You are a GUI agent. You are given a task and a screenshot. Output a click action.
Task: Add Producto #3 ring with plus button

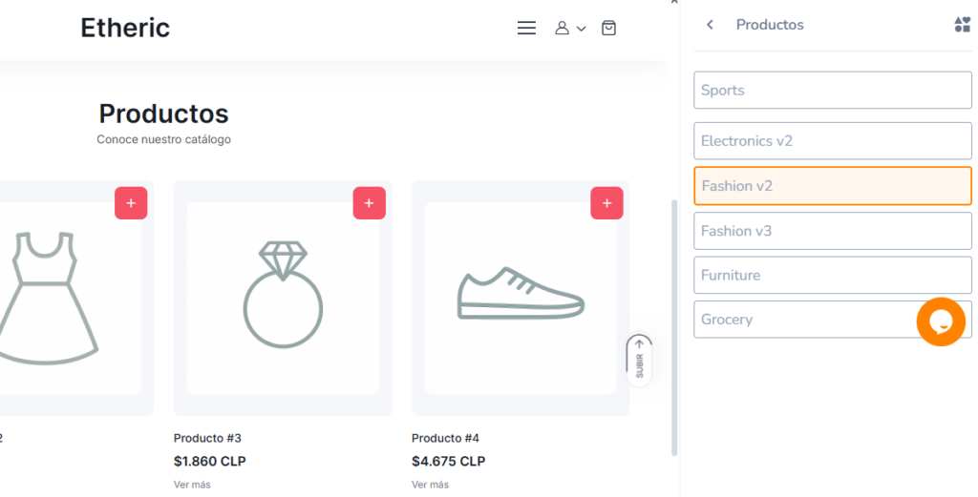(x=369, y=203)
